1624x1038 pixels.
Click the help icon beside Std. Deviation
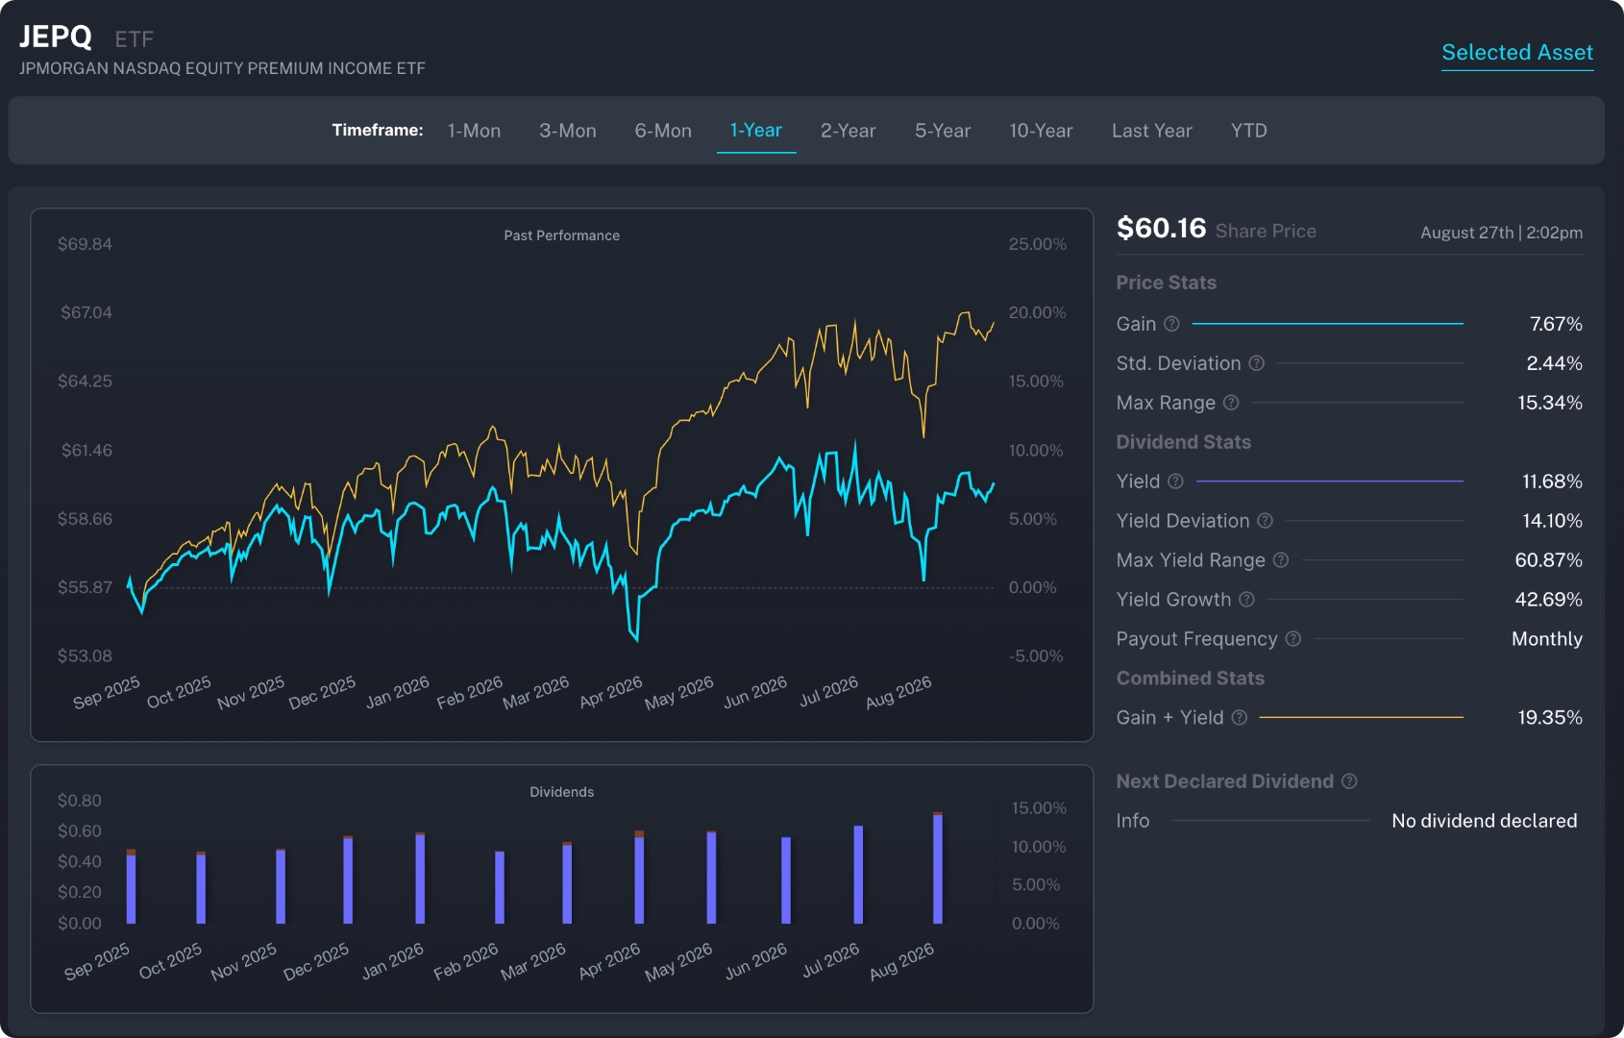click(x=1256, y=363)
